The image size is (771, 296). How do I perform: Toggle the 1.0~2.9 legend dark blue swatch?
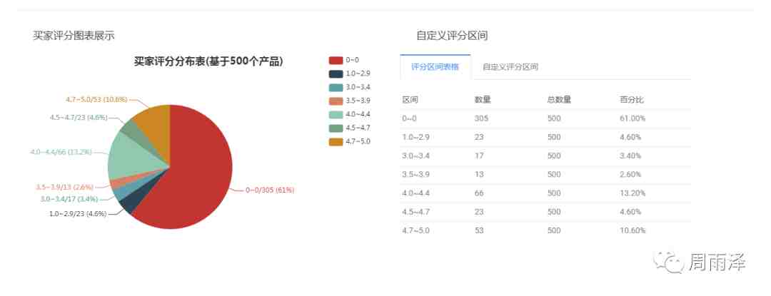336,73
